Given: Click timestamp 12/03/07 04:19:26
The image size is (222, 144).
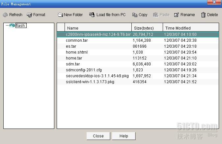Looking at the screenshot, I should coord(180,70).
